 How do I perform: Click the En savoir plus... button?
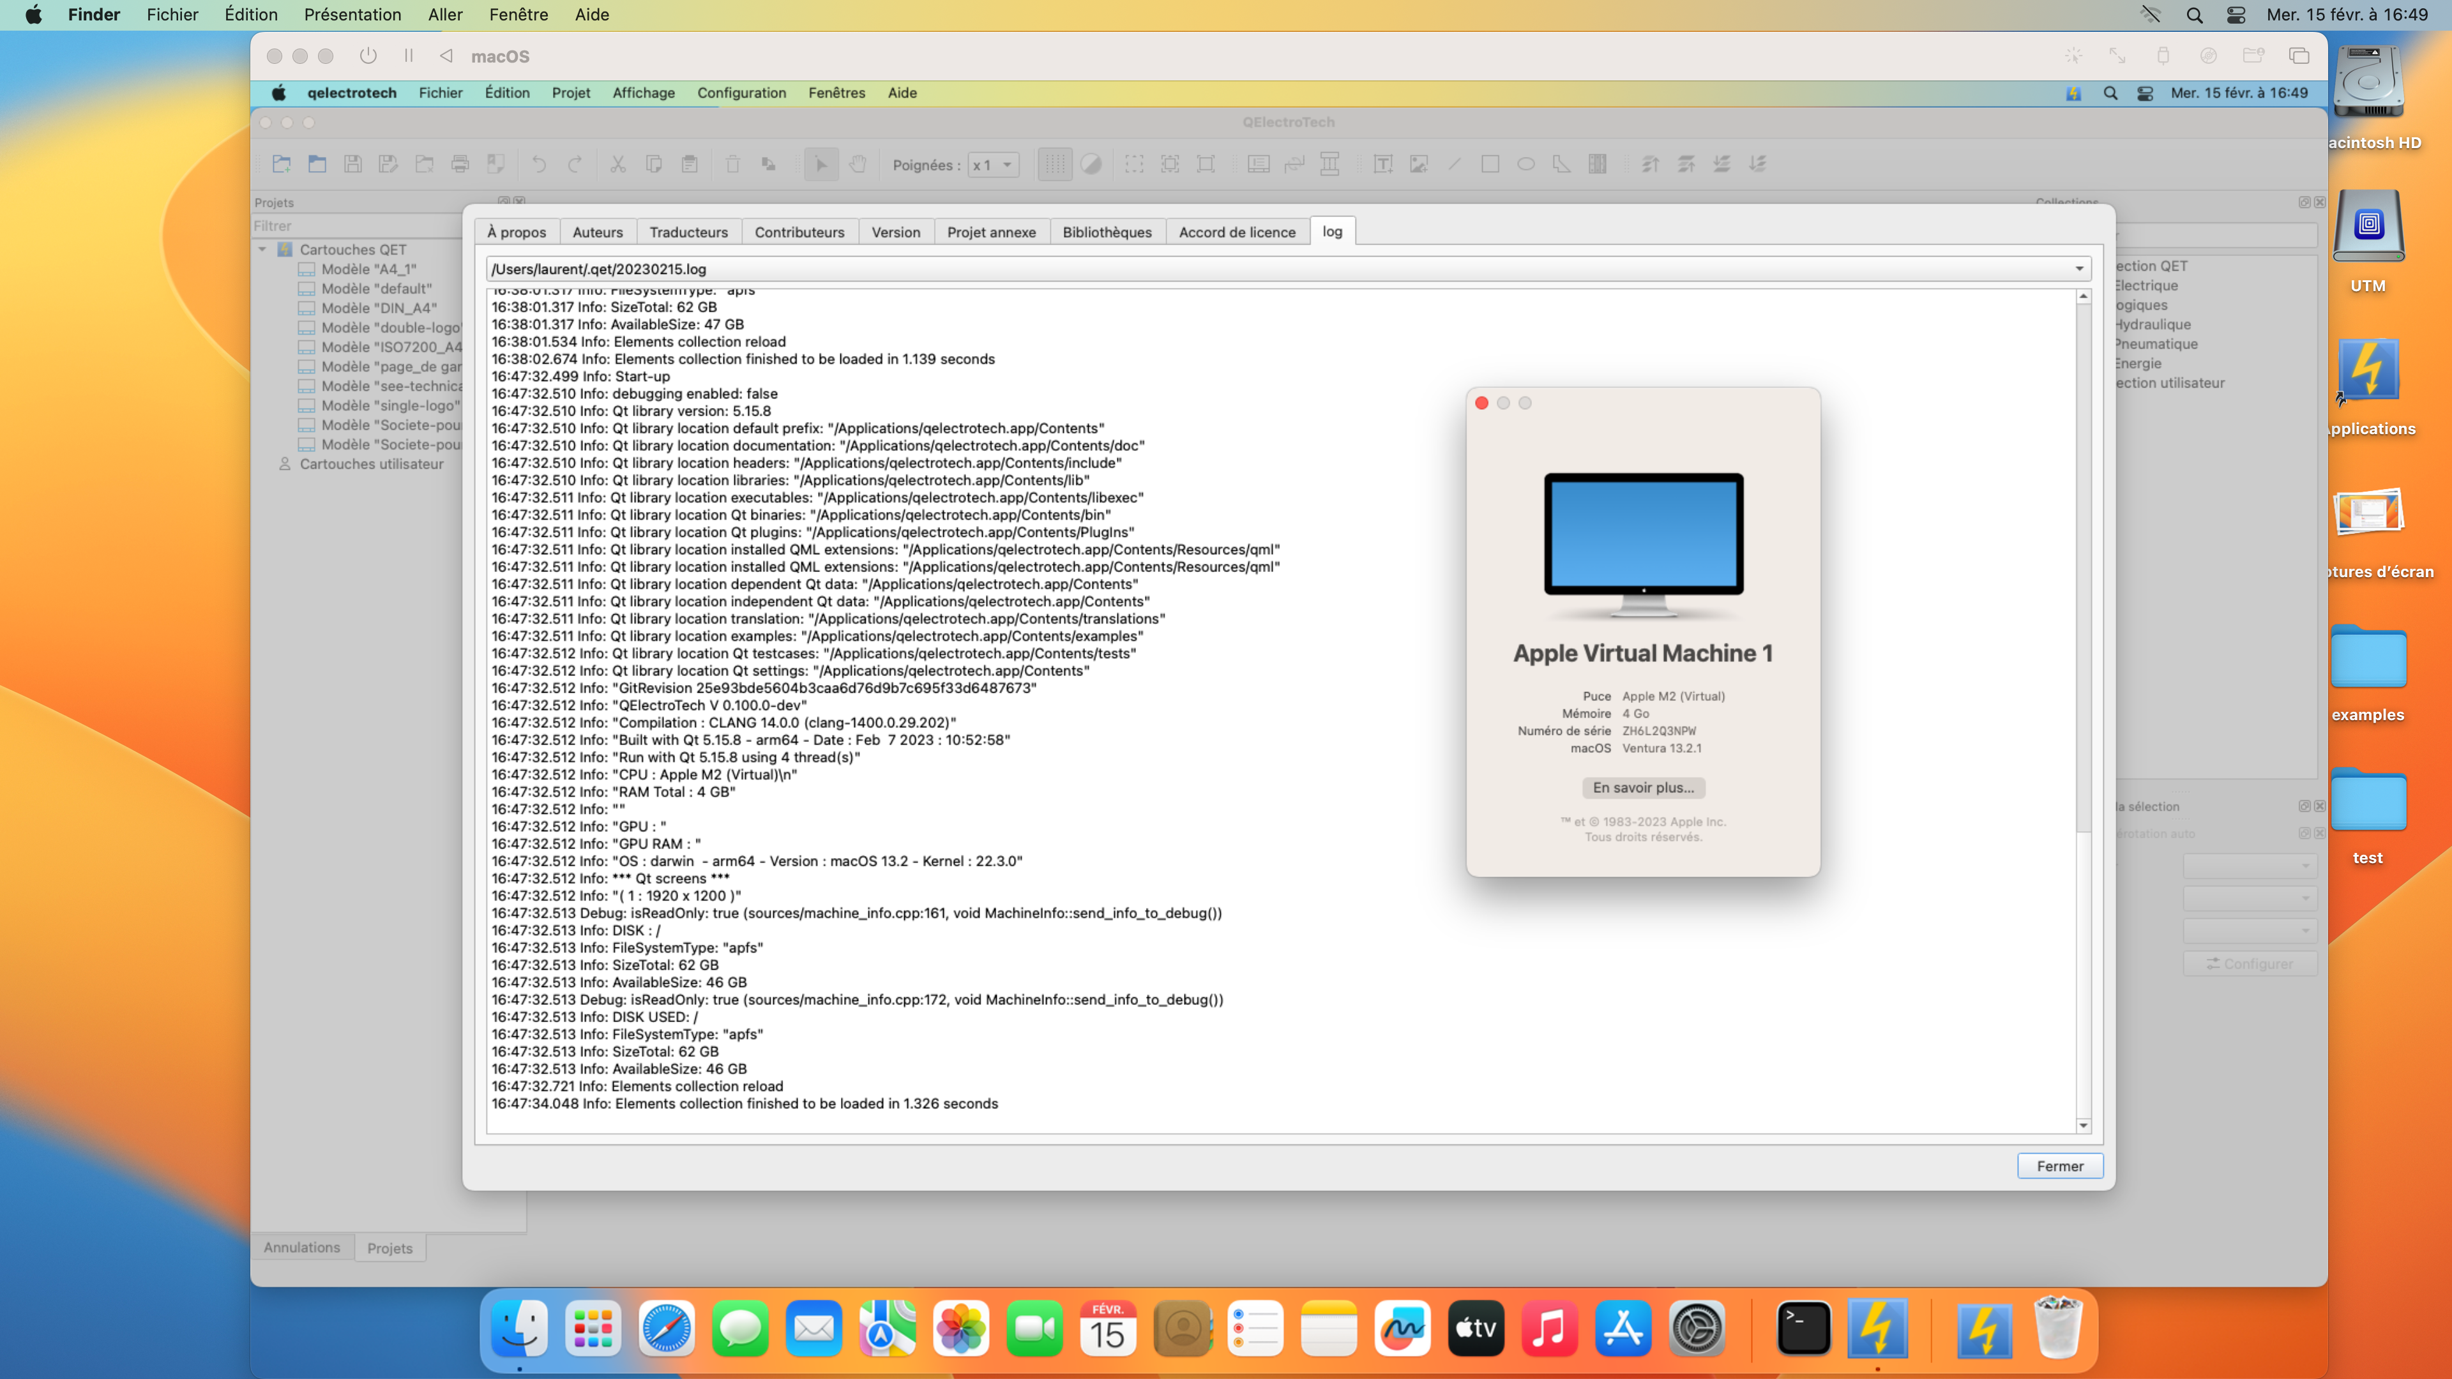[1644, 788]
